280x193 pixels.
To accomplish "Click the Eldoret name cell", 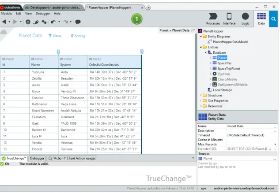I will click(44, 149).
